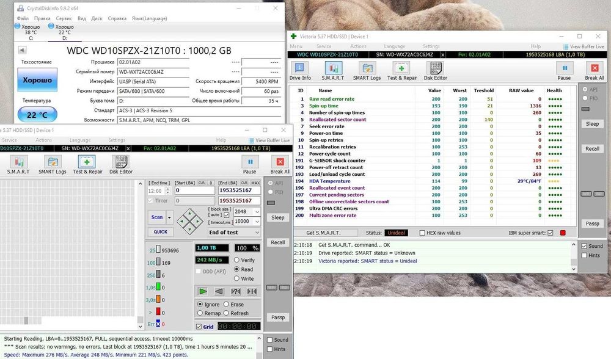Click Test & Repair in Victoria scan window

tap(87, 165)
